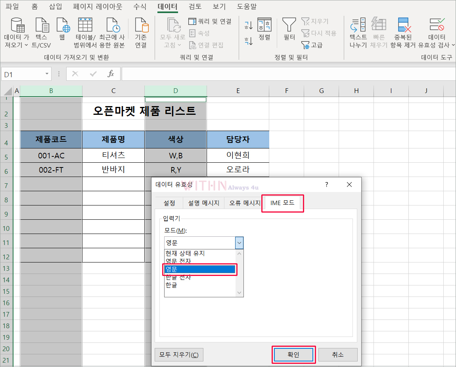This screenshot has width=456, height=367.
Task: Switch to IME 모드 tab
Action: (282, 203)
